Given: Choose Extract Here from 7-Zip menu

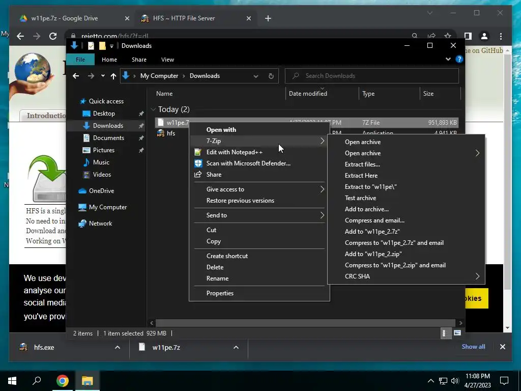Looking at the screenshot, I should click(361, 176).
